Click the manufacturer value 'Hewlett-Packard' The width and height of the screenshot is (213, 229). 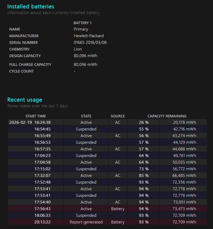89,36
